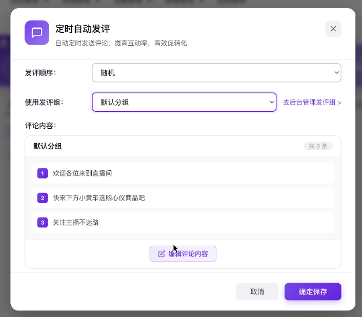Expand the 使用发评组 dropdown showing 默认分组
The width and height of the screenshot is (362, 317).
point(184,102)
